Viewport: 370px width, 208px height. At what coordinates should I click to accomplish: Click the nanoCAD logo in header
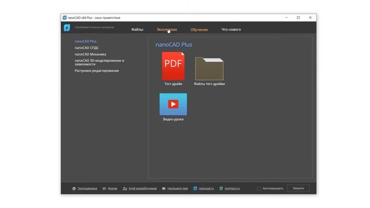pyautogui.click(x=67, y=28)
